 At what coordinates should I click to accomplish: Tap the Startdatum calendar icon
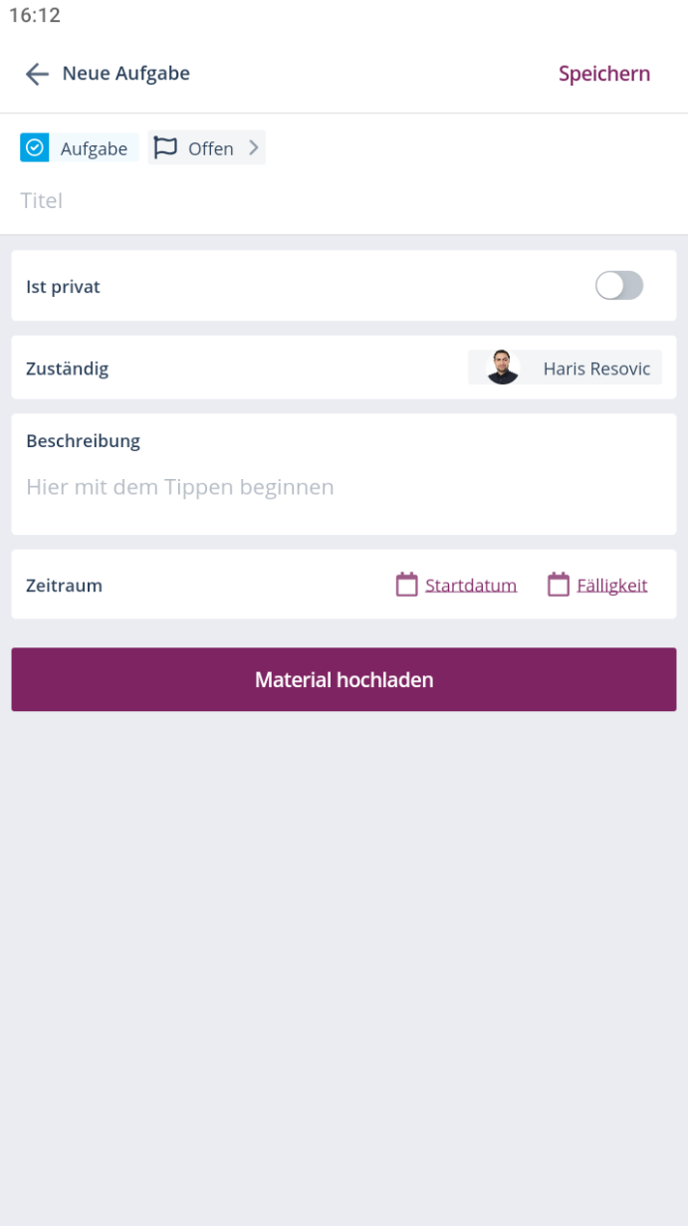click(406, 585)
